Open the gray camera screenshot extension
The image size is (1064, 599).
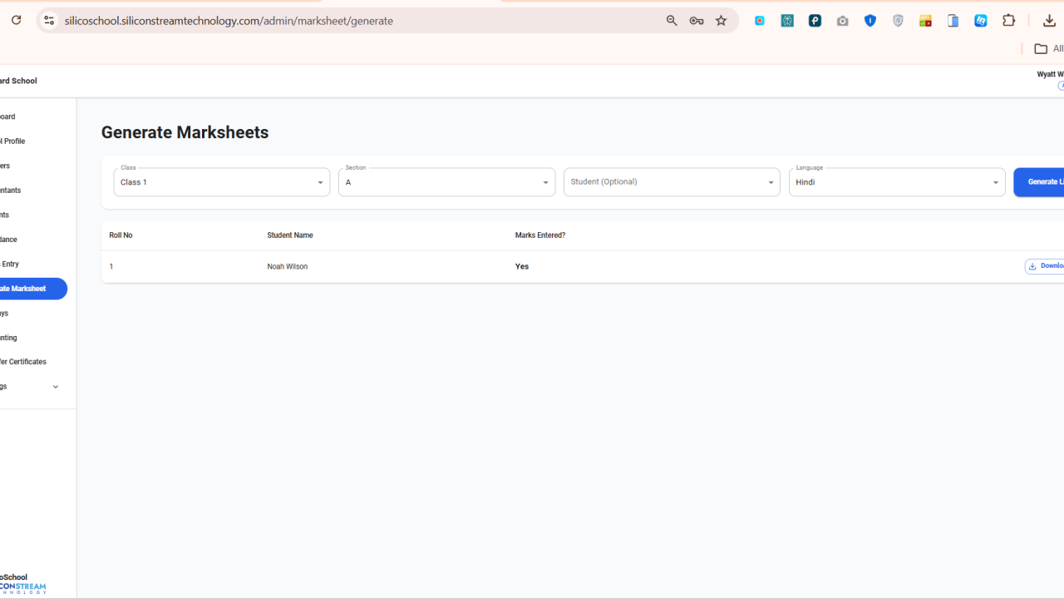pyautogui.click(x=843, y=21)
